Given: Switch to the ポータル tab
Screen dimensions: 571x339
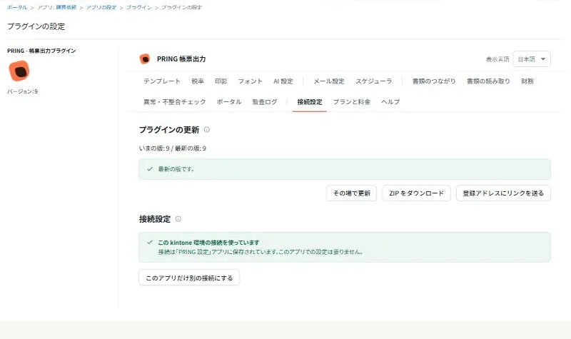Looking at the screenshot, I should pyautogui.click(x=229, y=102).
